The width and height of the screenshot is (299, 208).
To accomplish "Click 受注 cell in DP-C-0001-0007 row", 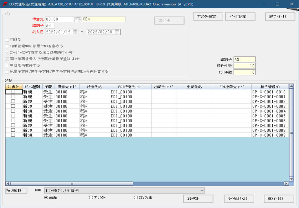I will point(48,126).
